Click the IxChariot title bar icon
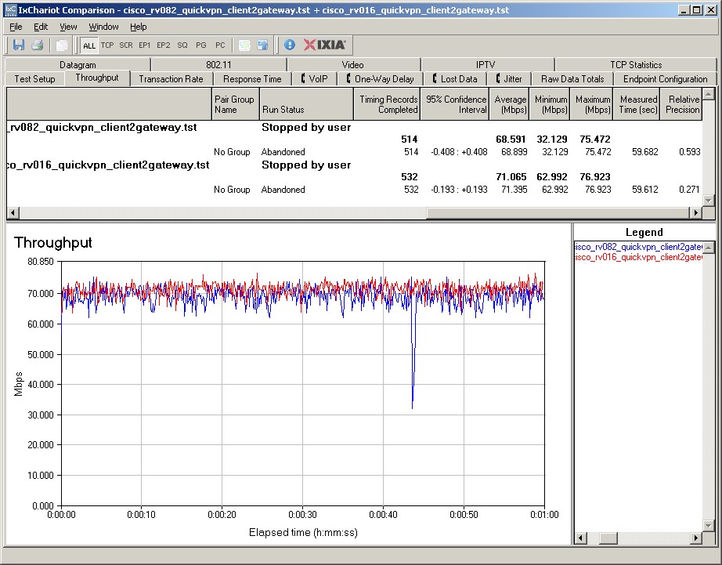Image resolution: width=722 pixels, height=565 pixels. (x=10, y=9)
